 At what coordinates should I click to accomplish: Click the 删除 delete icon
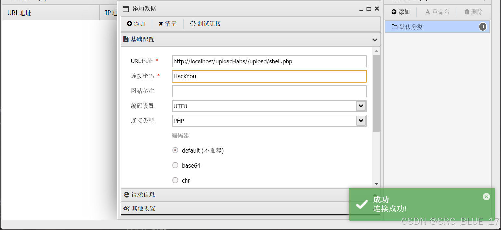point(467,12)
